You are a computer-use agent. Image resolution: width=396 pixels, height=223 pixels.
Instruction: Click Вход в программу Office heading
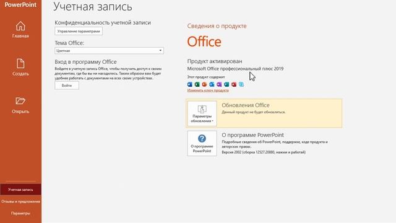click(85, 62)
